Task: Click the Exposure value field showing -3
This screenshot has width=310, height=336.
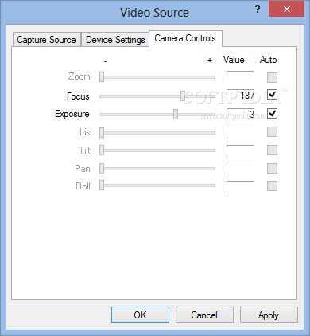Action: coord(241,115)
